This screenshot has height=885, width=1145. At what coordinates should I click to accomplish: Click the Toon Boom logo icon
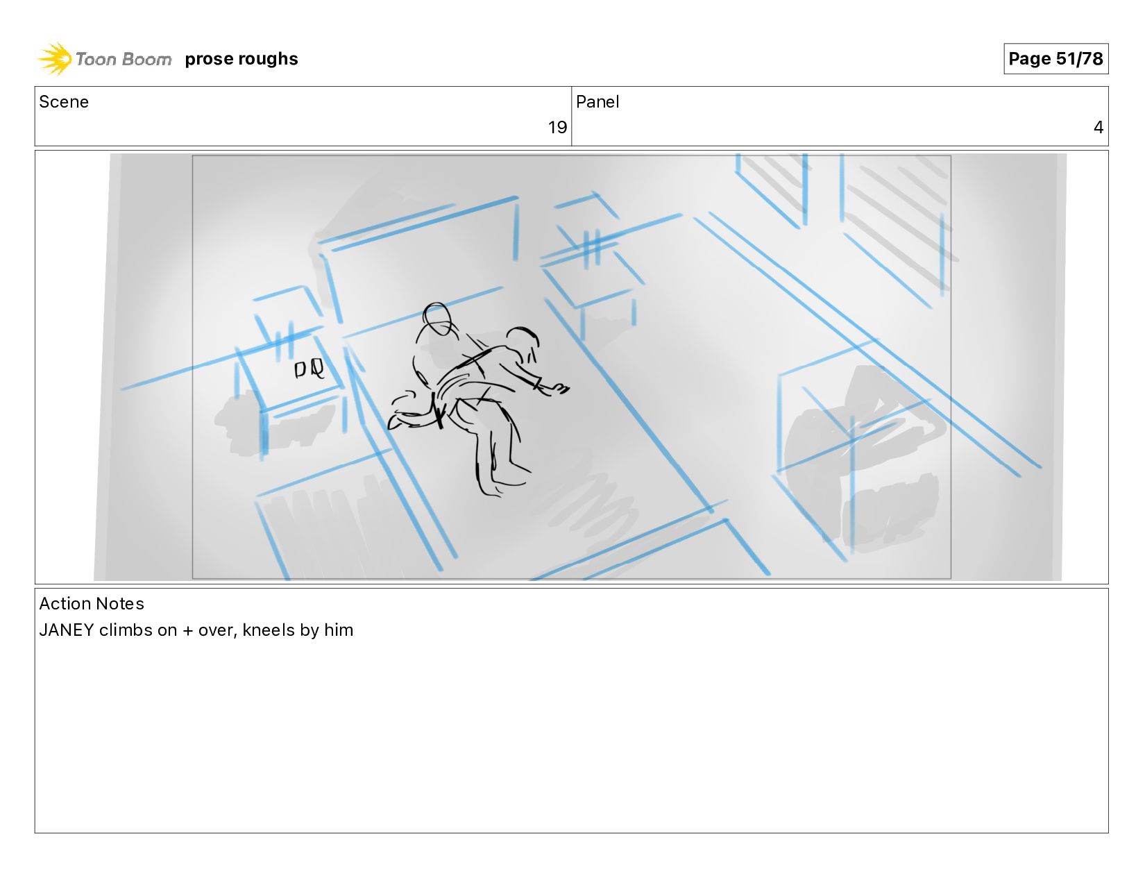tap(55, 59)
